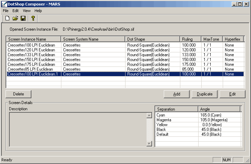Click the Save diskette toolbar icon
The width and height of the screenshot is (251, 164).
click(x=23, y=18)
